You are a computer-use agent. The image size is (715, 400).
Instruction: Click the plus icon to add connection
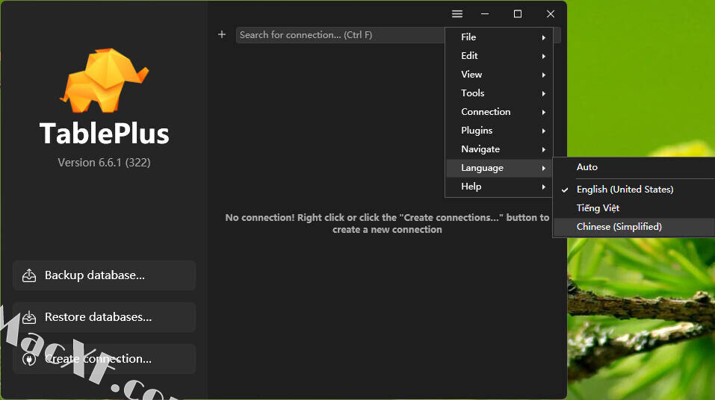tap(222, 34)
